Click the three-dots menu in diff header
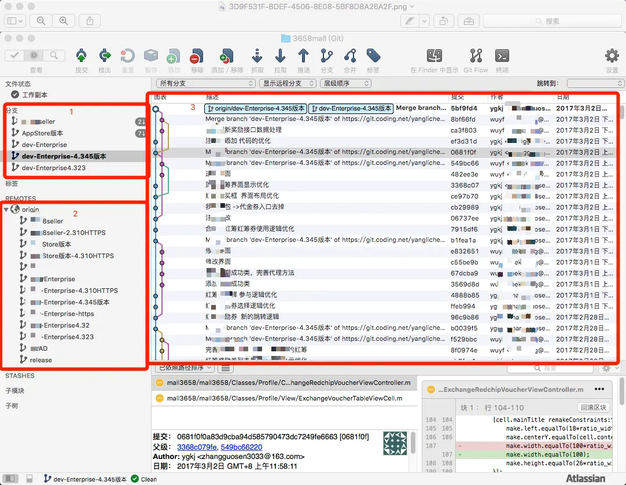The width and height of the screenshot is (626, 485). click(599, 389)
